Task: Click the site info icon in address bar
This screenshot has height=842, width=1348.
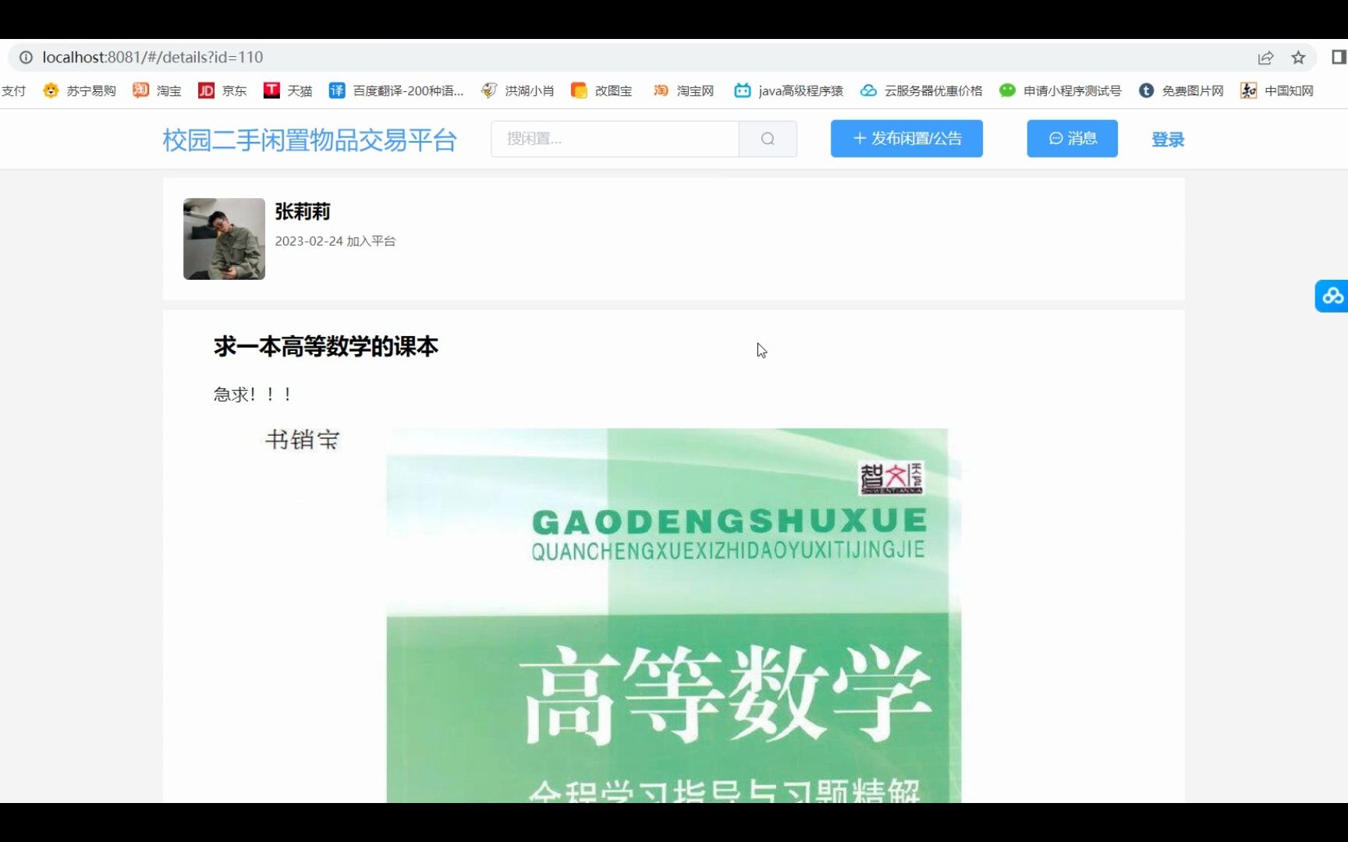Action: 26,57
